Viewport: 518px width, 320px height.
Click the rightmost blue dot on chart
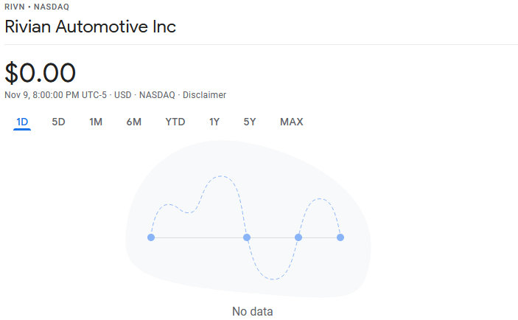pyautogui.click(x=340, y=237)
